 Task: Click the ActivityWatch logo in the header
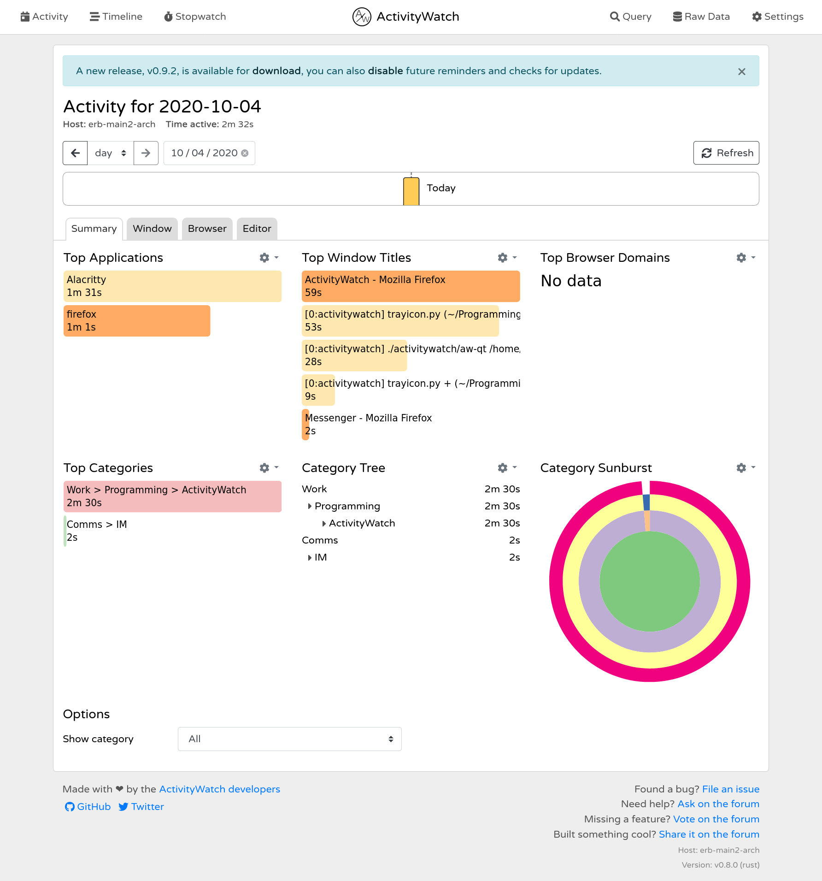[361, 17]
